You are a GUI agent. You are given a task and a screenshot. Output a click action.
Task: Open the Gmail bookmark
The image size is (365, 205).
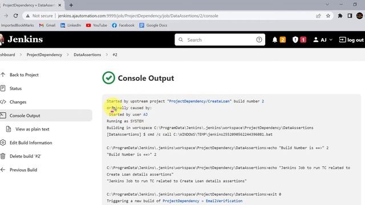click(x=47, y=25)
